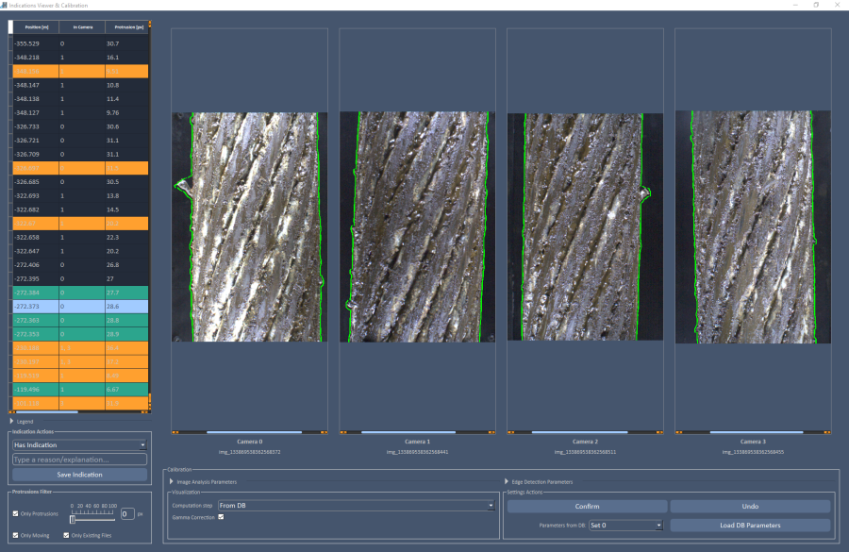Click right scroll arrow under Camera 3
The image size is (849, 552).
pyautogui.click(x=827, y=432)
